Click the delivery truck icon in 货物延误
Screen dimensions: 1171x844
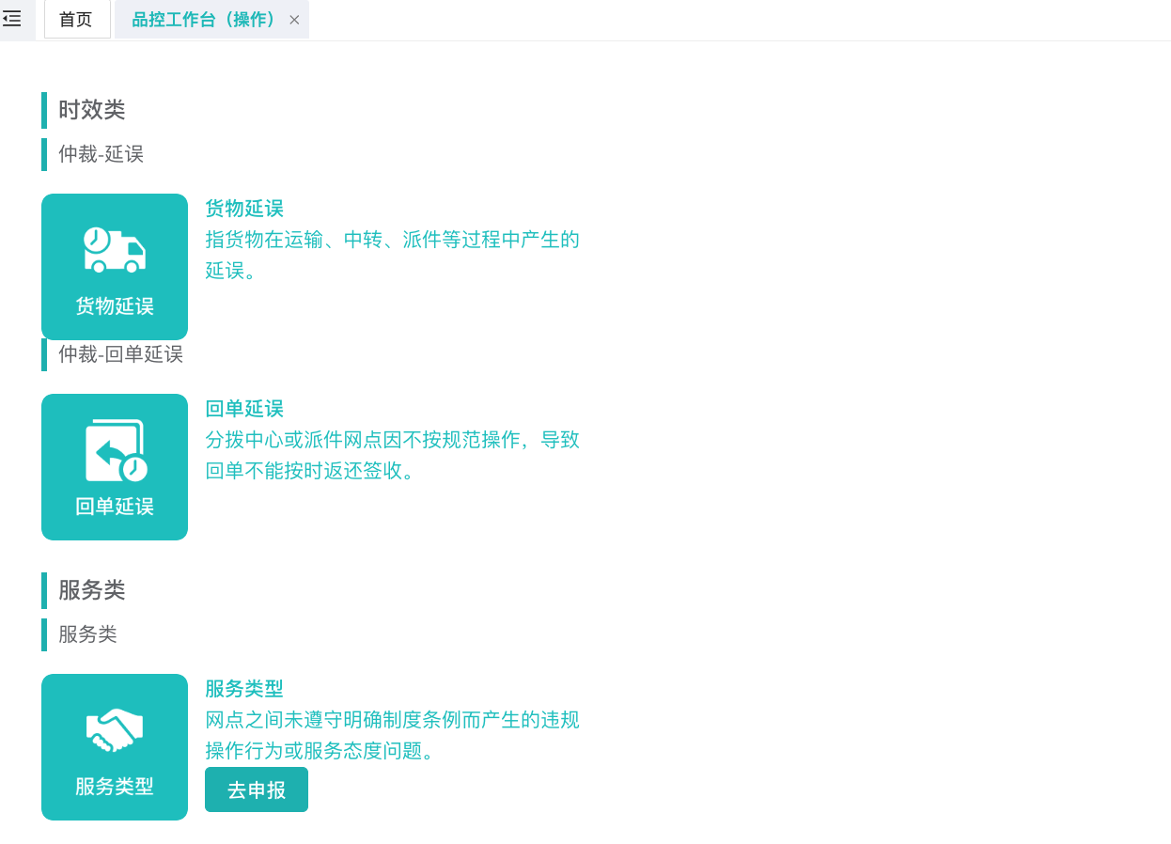point(115,250)
